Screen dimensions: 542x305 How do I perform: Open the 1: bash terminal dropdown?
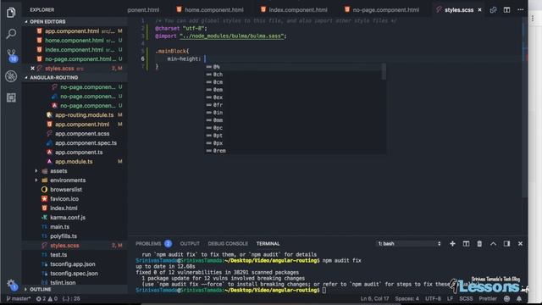tap(408, 244)
